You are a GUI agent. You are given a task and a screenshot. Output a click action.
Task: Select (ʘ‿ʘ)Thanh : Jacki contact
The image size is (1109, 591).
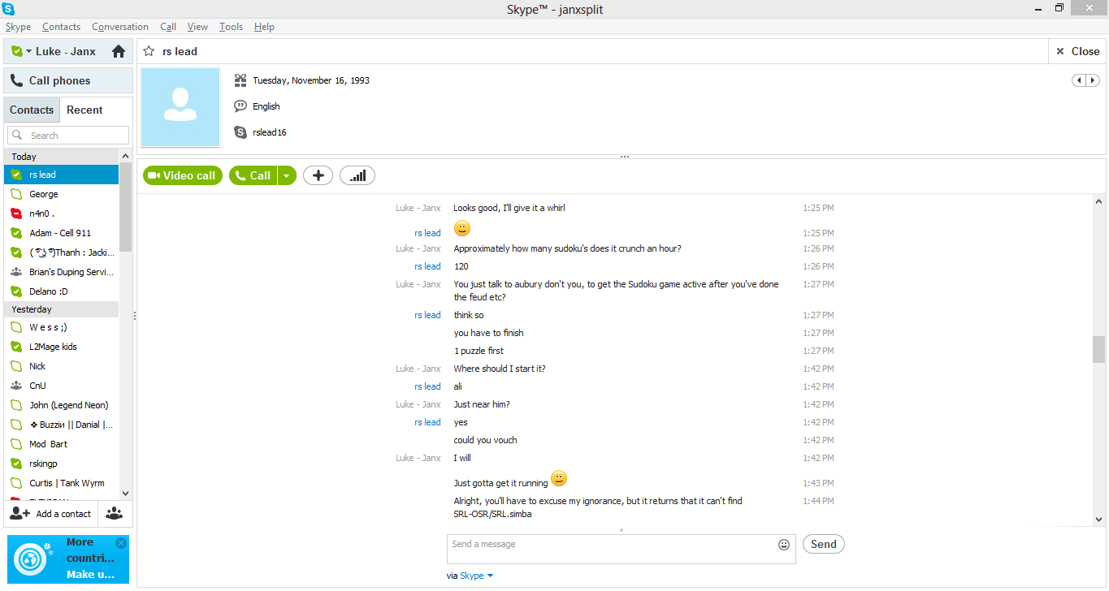coord(62,252)
